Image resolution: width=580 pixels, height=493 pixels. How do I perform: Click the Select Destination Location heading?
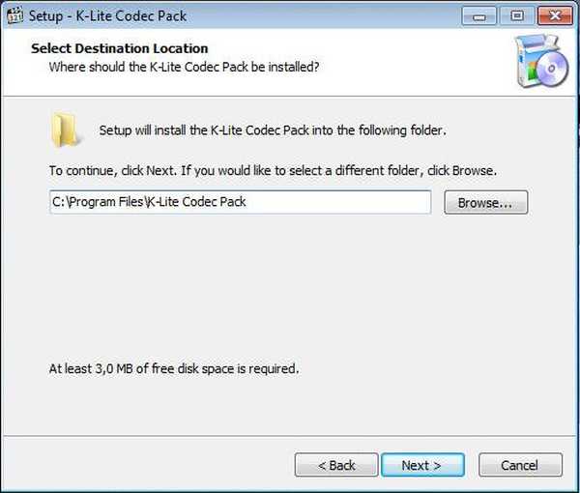(x=120, y=48)
